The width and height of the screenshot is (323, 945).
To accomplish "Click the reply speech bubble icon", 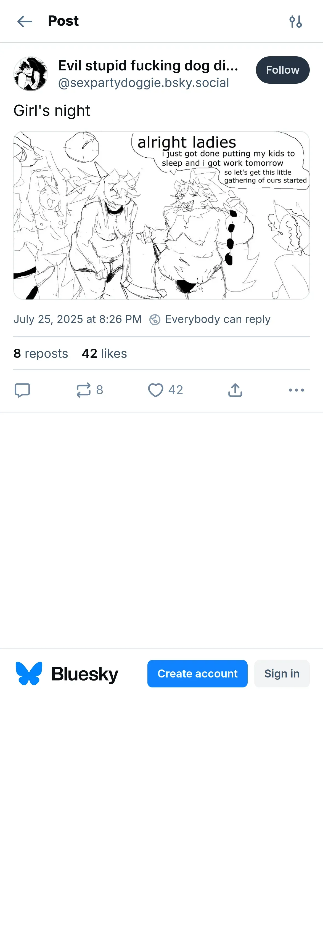I will pos(22,390).
